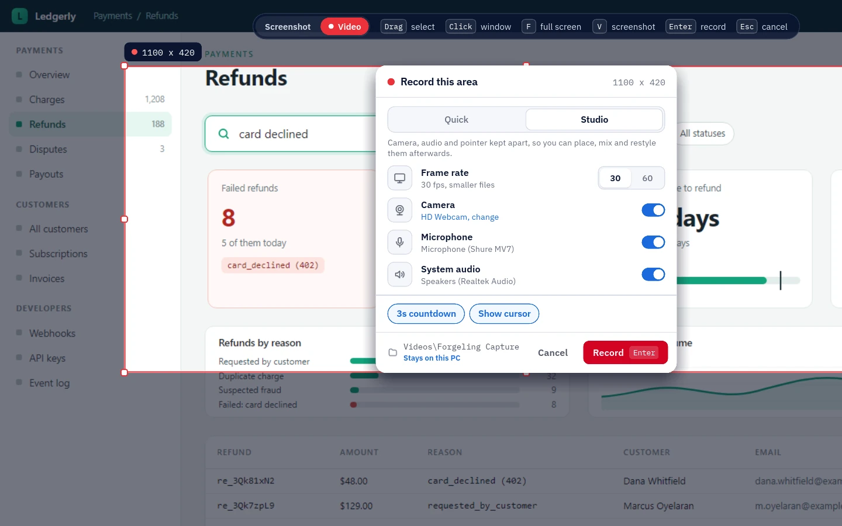
Task: Click the Payments breadcrumb link
Action: (113, 16)
